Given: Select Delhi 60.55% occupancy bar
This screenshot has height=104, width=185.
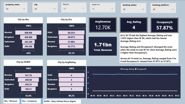Looking at the screenshot, I should 71,33.
